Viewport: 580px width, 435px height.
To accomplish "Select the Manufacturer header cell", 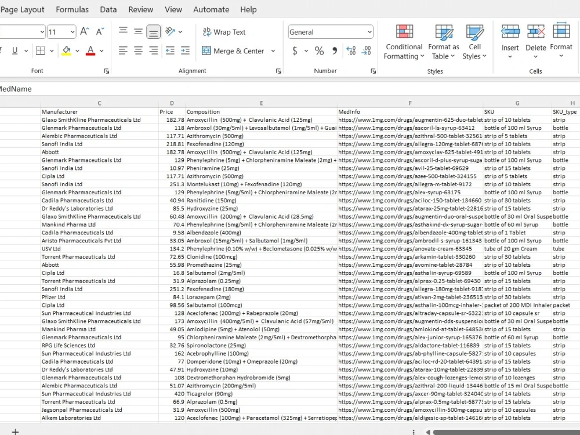I will (99, 112).
